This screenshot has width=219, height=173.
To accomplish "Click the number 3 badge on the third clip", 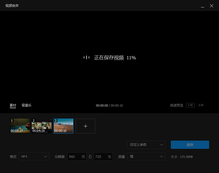I will tap(56, 121).
